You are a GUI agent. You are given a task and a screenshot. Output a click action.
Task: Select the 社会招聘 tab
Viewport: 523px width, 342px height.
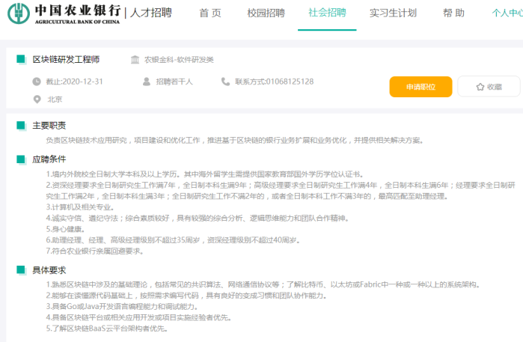point(327,13)
